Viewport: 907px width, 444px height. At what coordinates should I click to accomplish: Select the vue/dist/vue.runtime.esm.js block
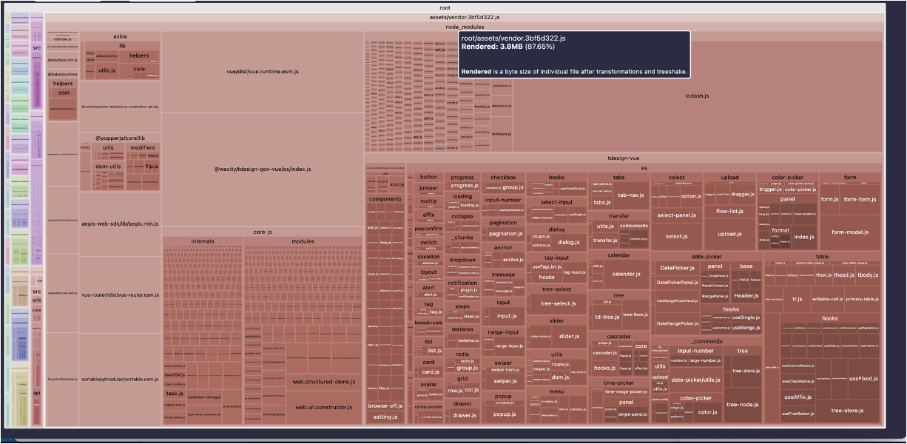pyautogui.click(x=262, y=72)
